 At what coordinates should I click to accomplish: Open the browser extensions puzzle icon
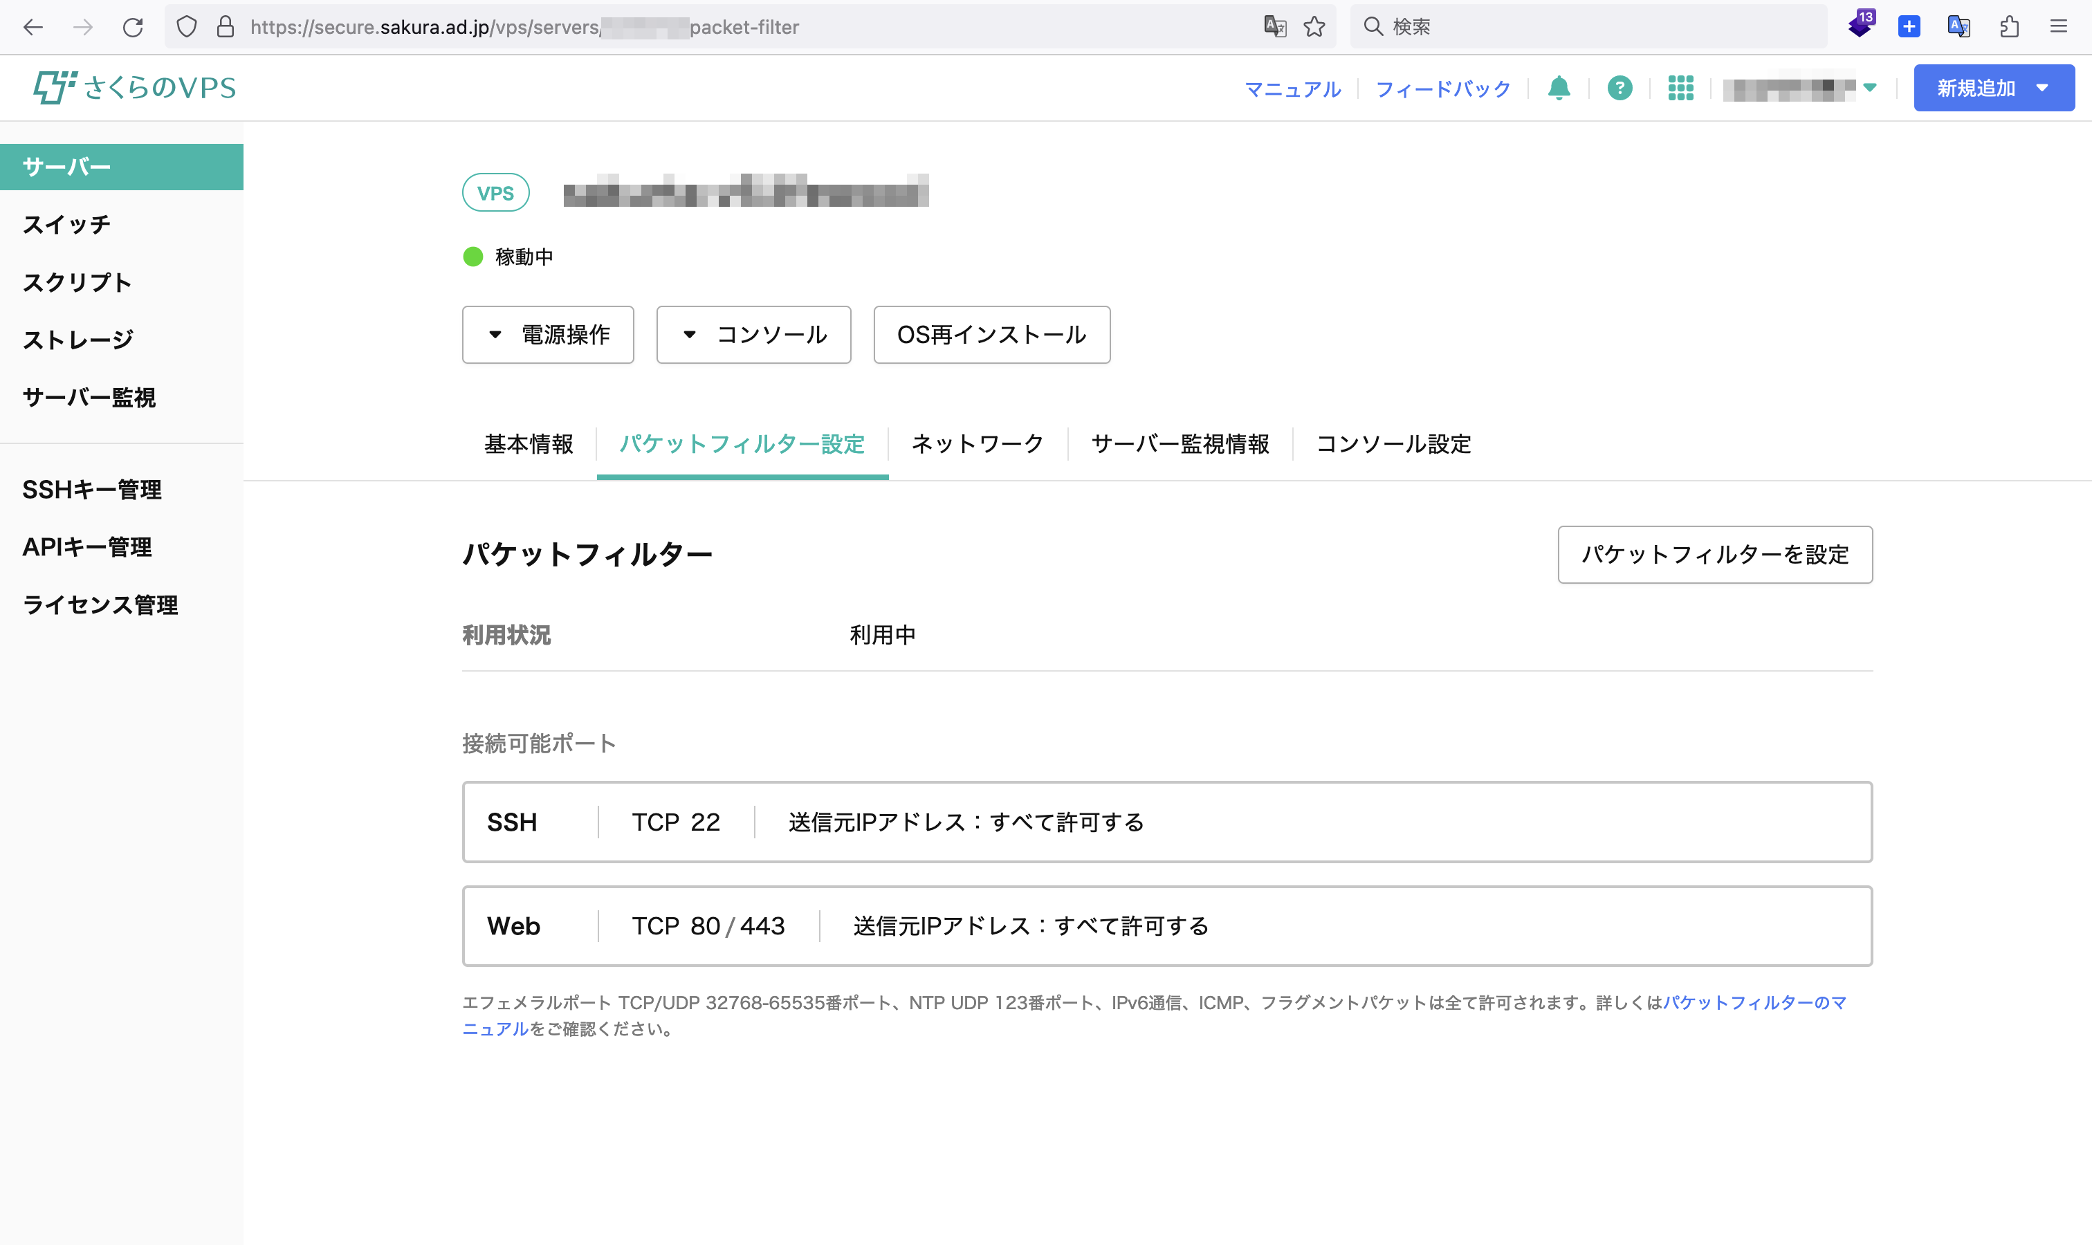(x=2009, y=27)
